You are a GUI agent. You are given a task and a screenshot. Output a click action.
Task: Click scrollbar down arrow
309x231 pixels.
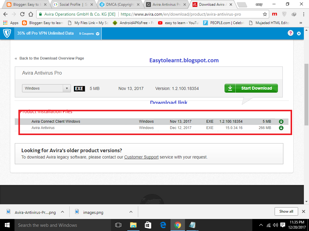(x=307, y=202)
